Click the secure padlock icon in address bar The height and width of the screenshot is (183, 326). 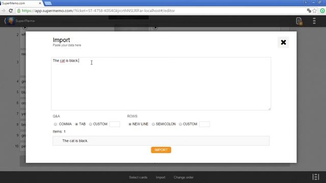pos(19,11)
